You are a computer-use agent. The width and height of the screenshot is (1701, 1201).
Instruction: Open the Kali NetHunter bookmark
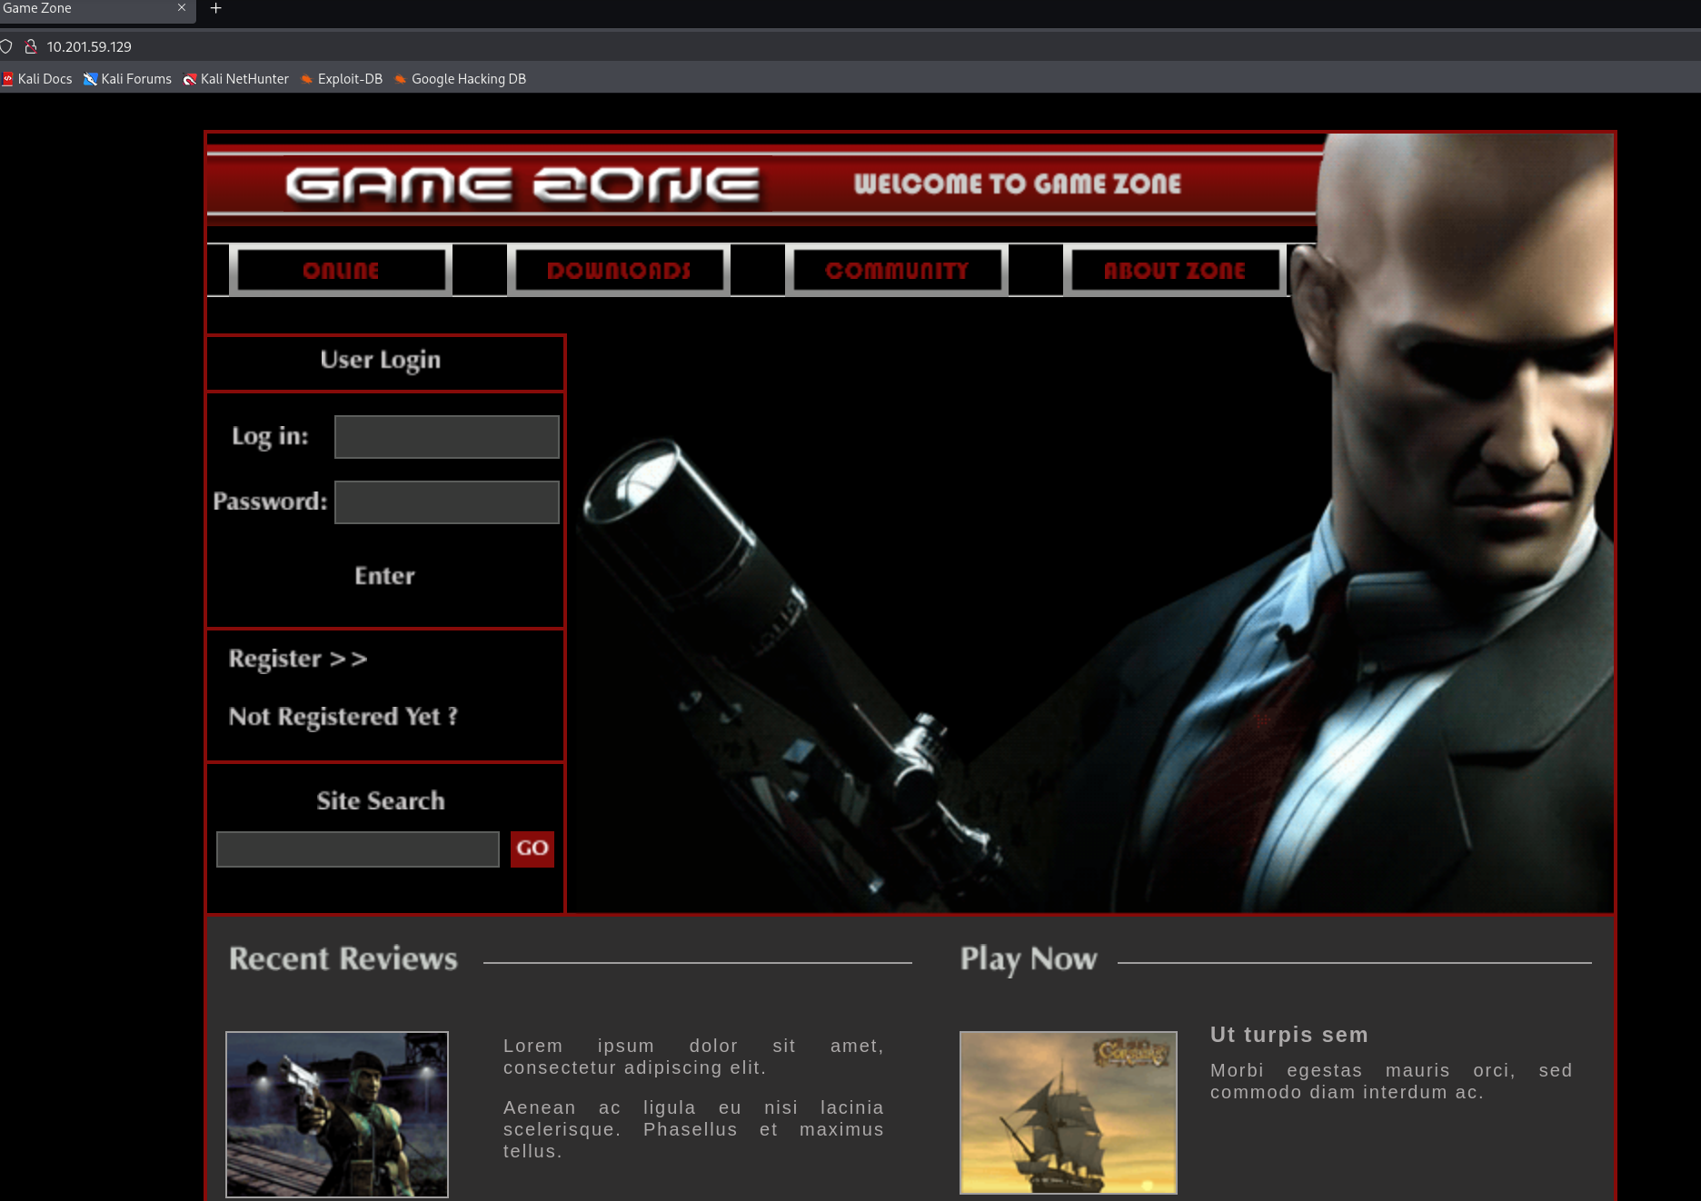(235, 79)
